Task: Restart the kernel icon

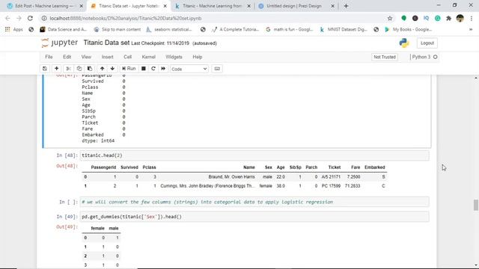Action: click(153, 69)
